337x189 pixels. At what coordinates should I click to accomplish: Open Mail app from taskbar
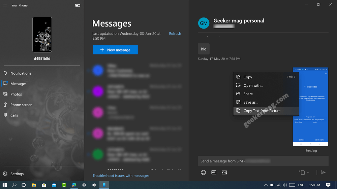(54, 185)
